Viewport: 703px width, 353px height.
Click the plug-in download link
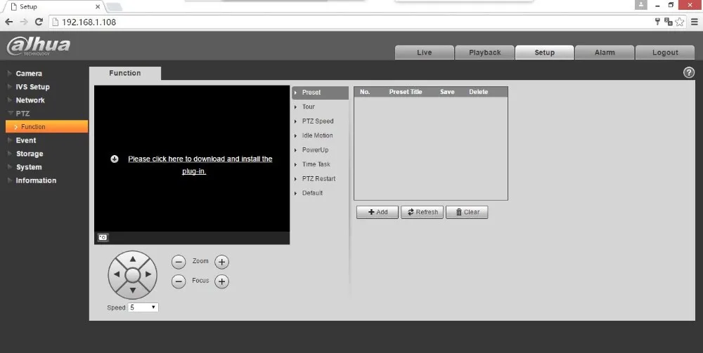pyautogui.click(x=200, y=165)
